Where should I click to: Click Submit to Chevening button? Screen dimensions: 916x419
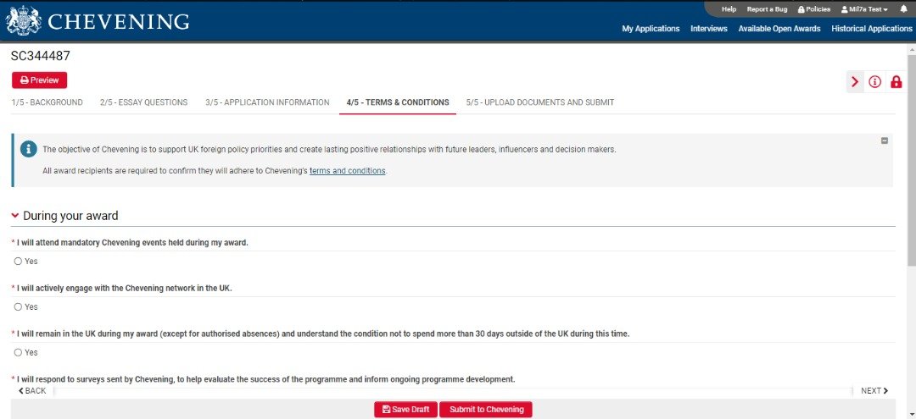point(485,410)
